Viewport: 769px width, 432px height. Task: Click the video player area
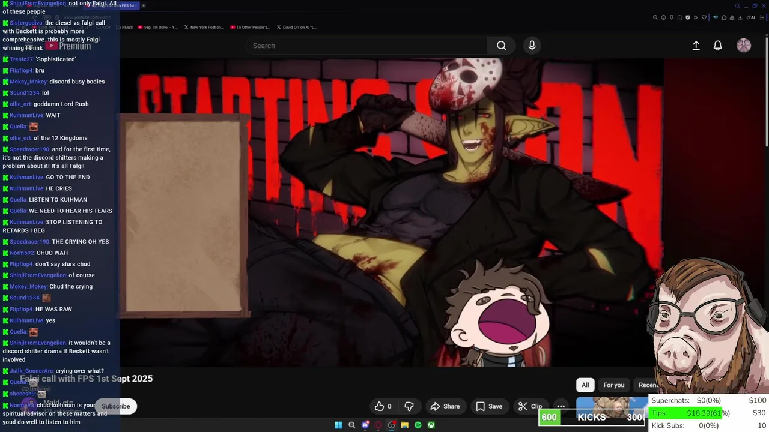(392, 212)
